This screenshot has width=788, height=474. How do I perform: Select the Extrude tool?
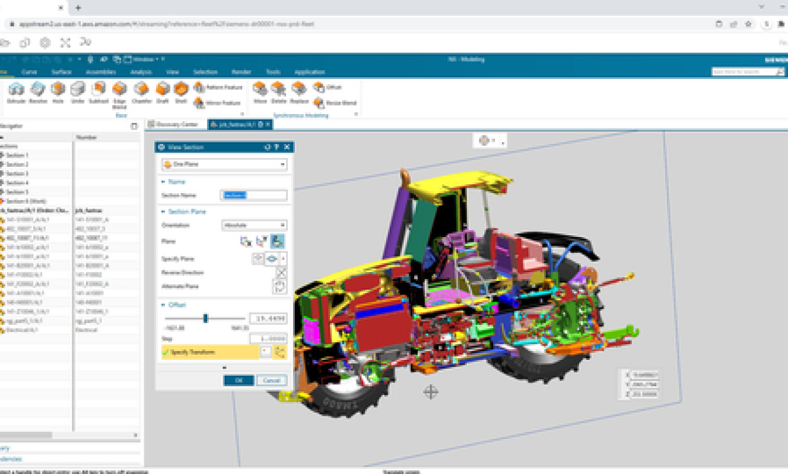pos(16,93)
